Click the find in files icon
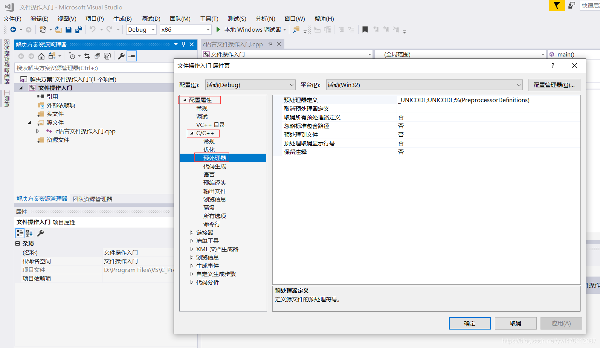This screenshot has height=348, width=600. [x=296, y=29]
